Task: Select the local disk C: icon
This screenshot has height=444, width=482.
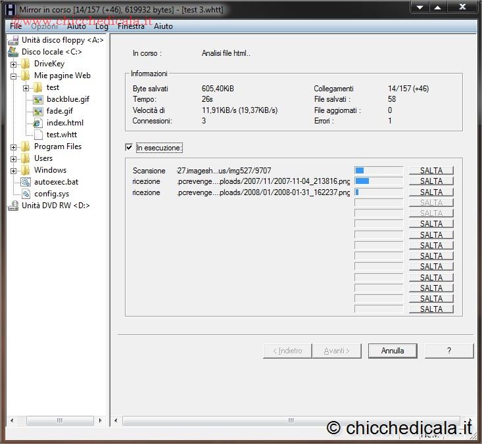Action: tap(12, 52)
